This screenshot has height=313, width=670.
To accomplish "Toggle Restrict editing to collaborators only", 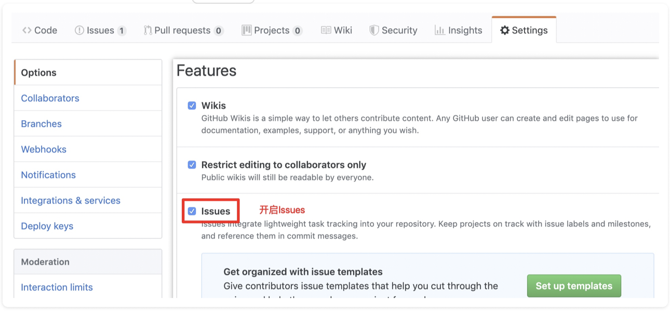I will pyautogui.click(x=192, y=165).
